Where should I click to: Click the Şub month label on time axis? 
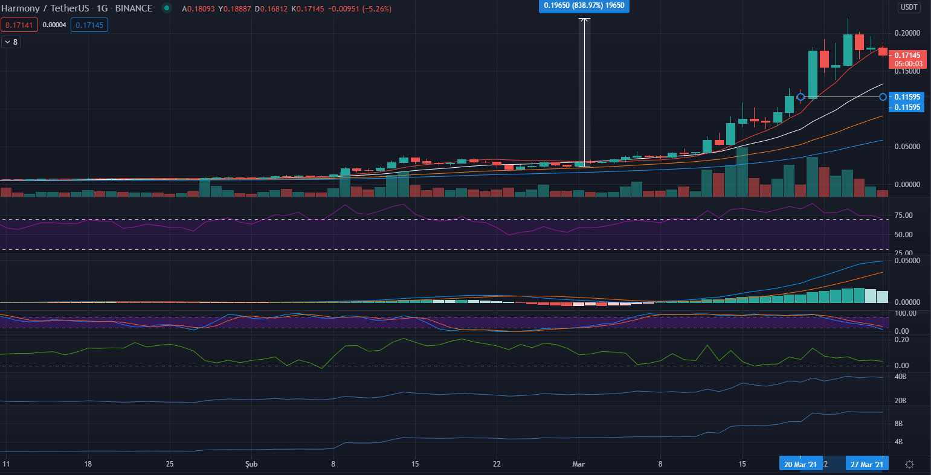click(252, 464)
